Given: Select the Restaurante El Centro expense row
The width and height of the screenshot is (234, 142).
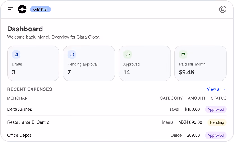Looking at the screenshot, I should point(117,122).
